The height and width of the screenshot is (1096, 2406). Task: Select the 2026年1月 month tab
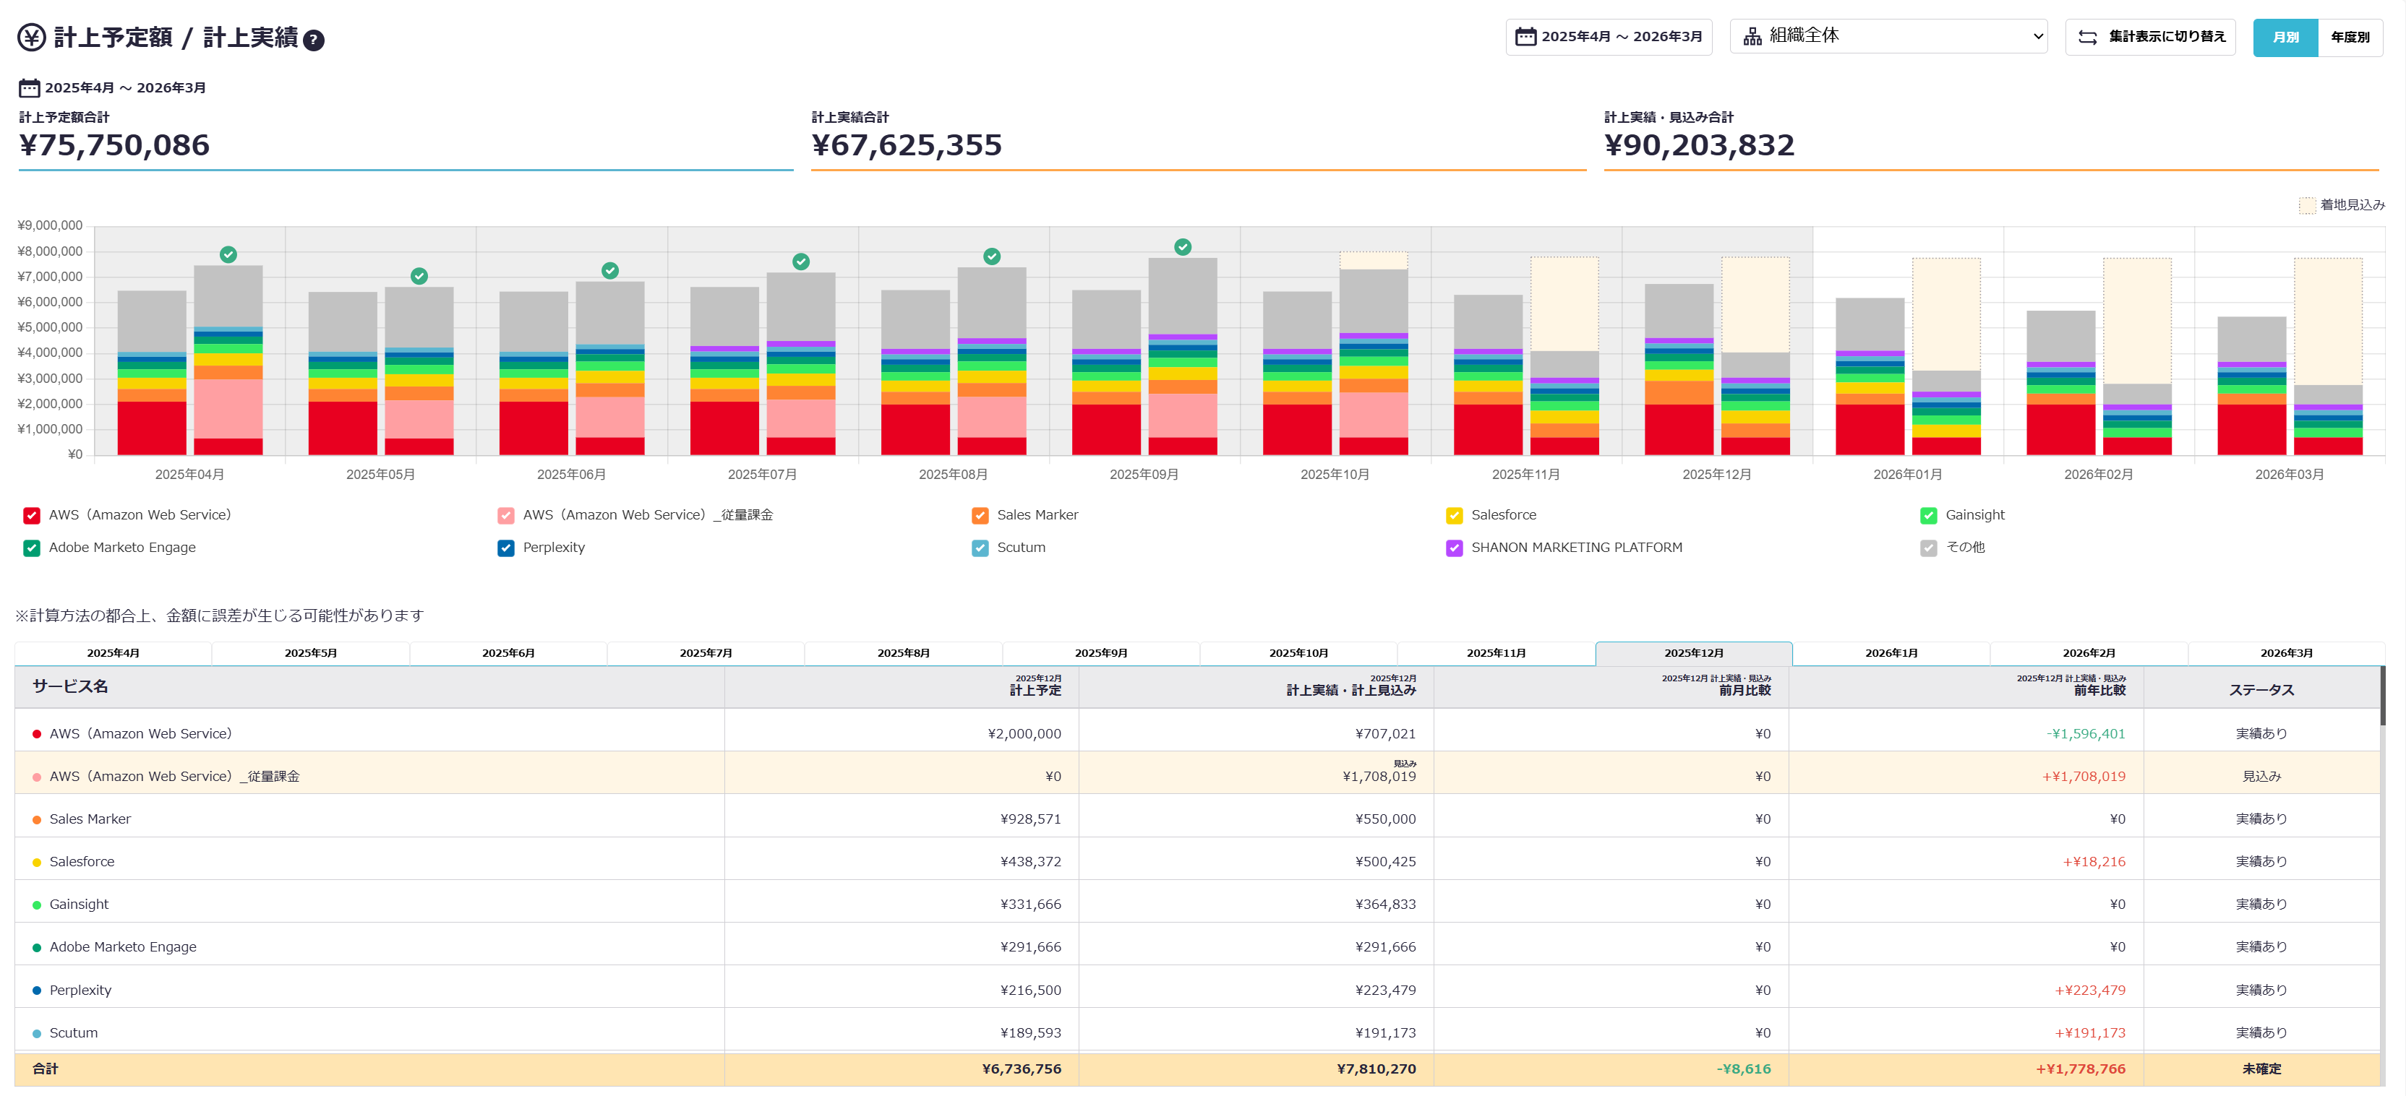point(1891,652)
